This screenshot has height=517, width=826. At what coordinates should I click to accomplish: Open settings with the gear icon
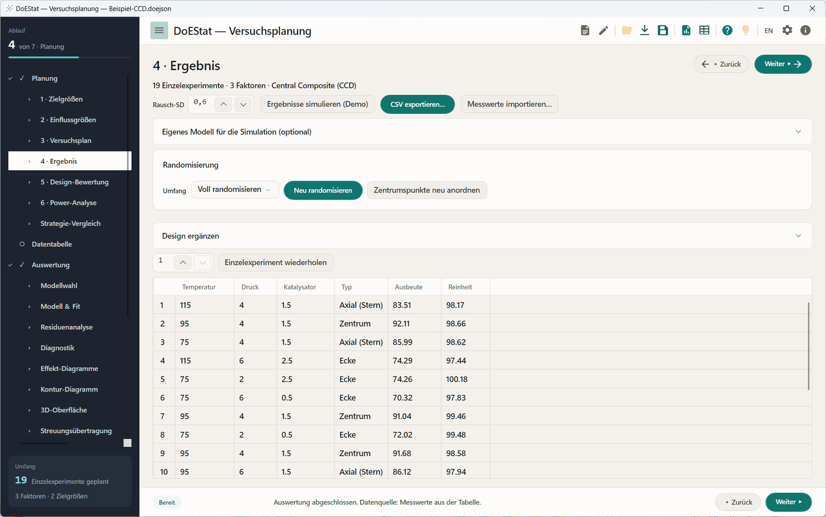point(787,30)
